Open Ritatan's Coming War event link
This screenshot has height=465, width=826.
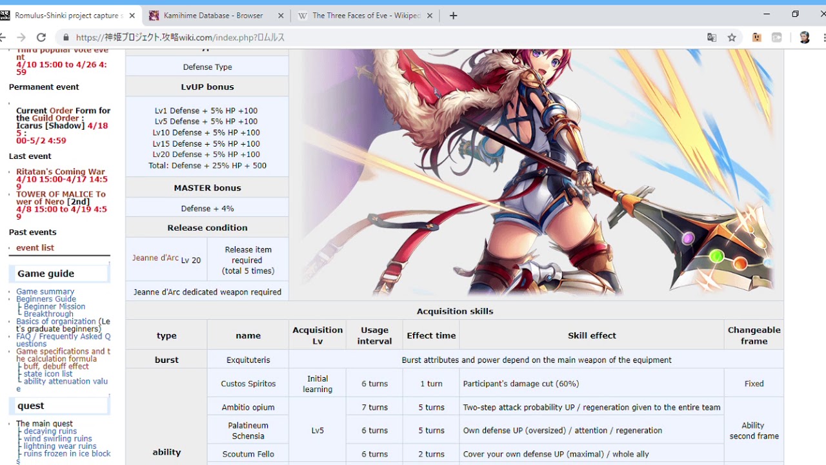60,172
